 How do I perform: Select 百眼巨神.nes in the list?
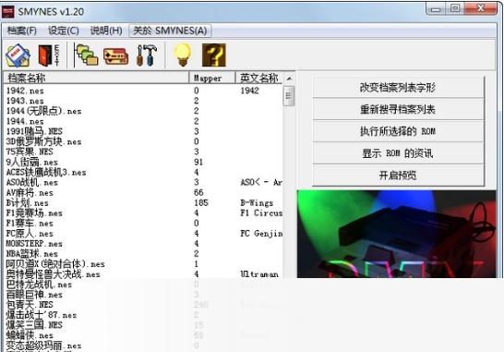click(x=34, y=295)
